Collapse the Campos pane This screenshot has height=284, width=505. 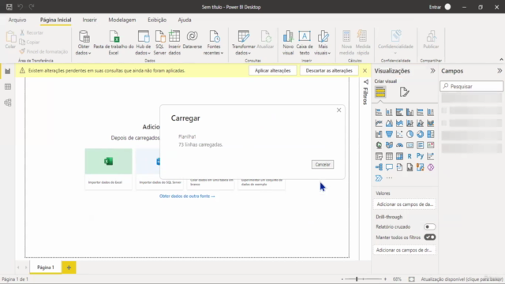pos(499,71)
